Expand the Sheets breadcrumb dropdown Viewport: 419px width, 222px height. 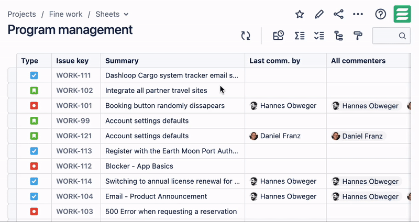point(126,15)
